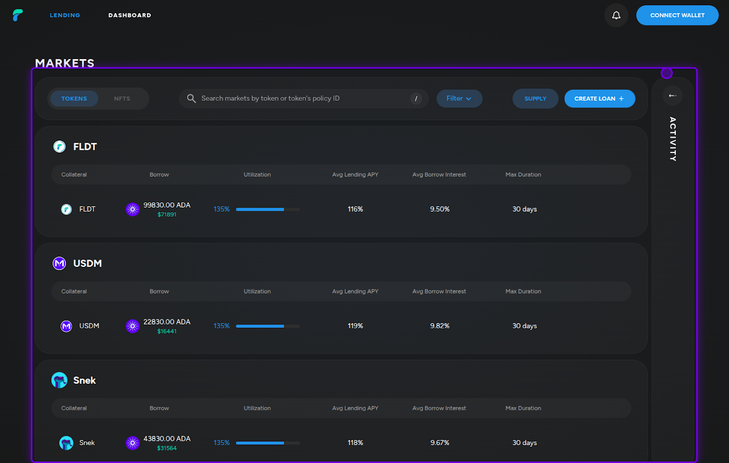Click the USDM utilization progress bar
Screen dimensions: 729x463
click(268, 326)
